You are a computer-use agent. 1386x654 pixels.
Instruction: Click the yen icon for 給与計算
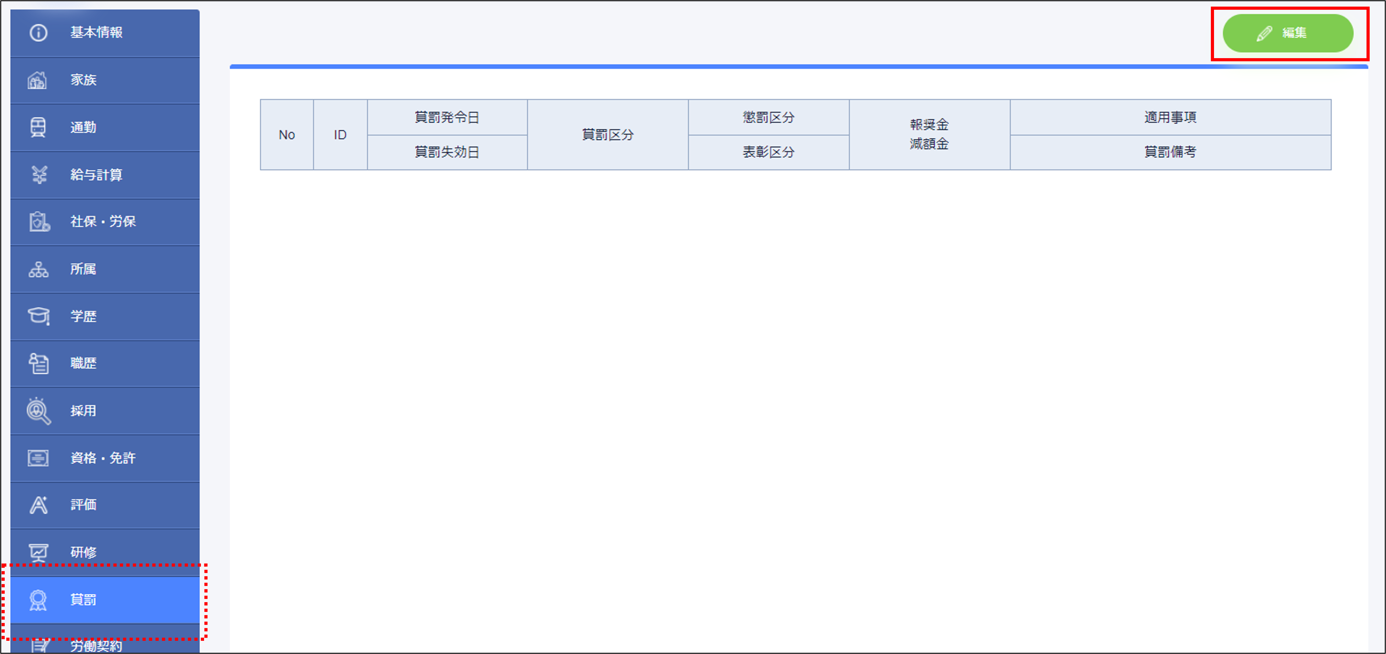coord(39,175)
